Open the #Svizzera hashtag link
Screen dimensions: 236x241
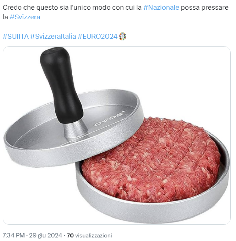point(25,17)
